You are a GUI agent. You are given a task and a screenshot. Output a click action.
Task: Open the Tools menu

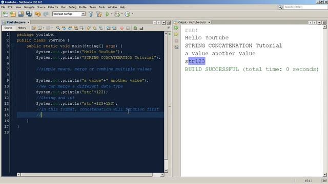click(102, 7)
